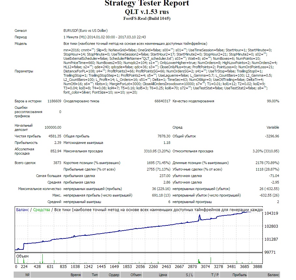The image size is (296, 280).
Task: Select chart axis value '104319'
Action: (271, 213)
